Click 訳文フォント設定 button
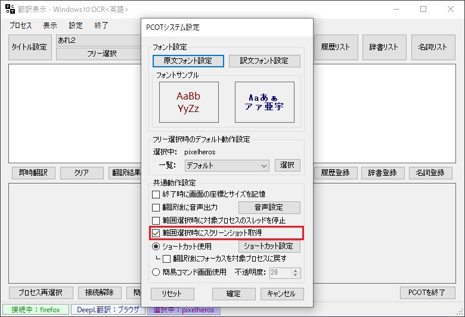 click(x=264, y=61)
